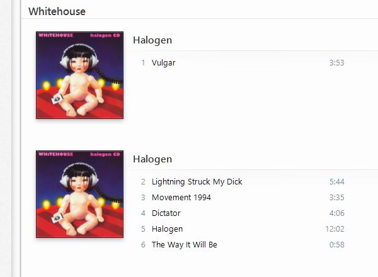
Task: Click the Whitehouse artist heading
Action: [x=57, y=11]
